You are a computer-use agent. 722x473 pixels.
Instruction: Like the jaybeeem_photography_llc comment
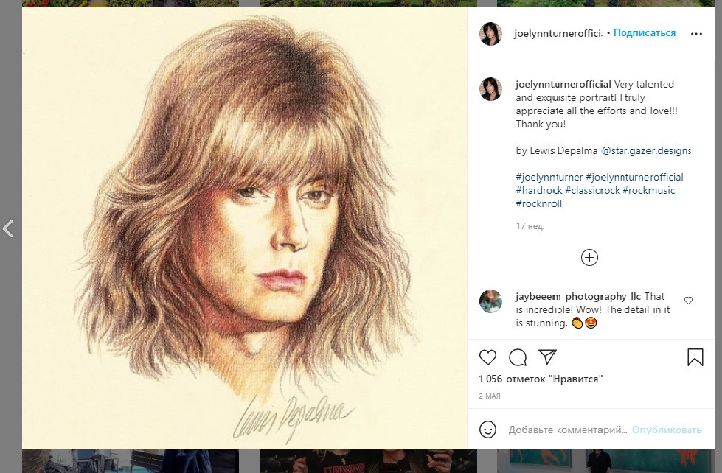click(688, 301)
